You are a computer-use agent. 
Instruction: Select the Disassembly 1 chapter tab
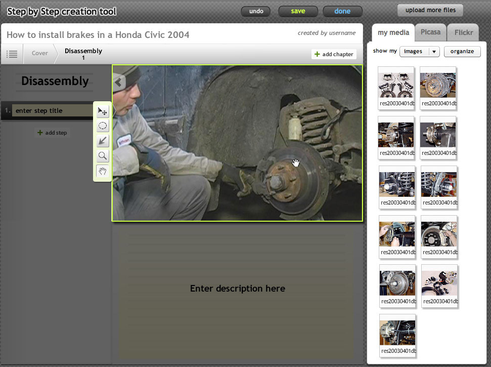(x=83, y=54)
